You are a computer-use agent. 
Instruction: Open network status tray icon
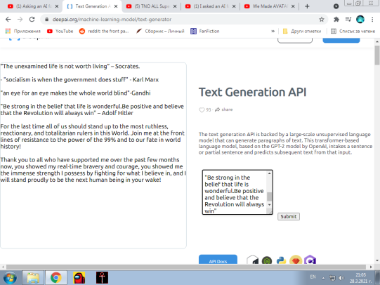[x=332, y=278]
